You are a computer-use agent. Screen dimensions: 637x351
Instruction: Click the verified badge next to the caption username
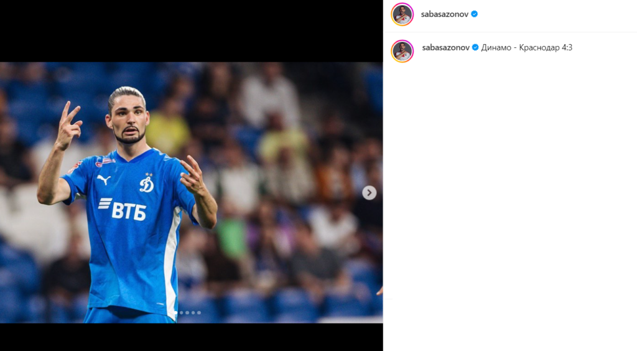tap(475, 47)
